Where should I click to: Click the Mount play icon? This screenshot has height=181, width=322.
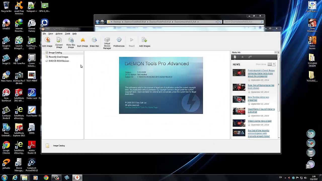tap(132, 42)
